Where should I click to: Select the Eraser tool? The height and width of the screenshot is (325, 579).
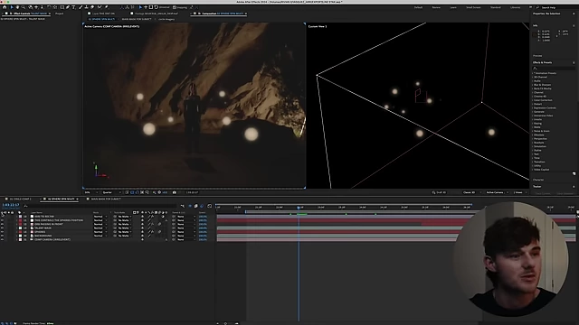92,7
